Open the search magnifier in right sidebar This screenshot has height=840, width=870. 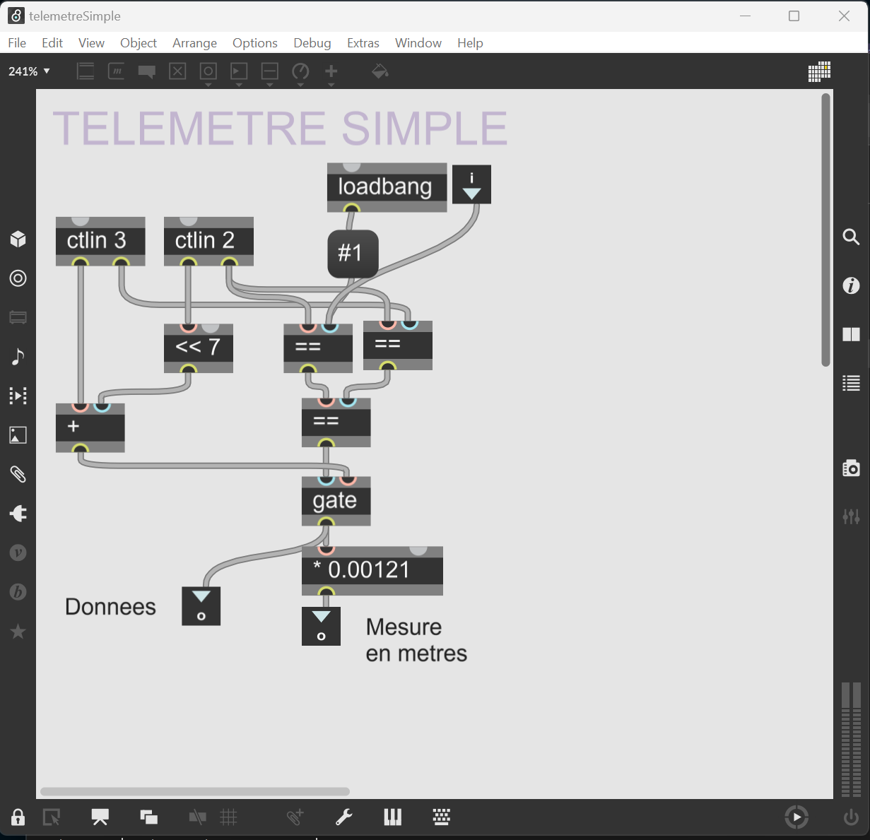[x=852, y=237]
